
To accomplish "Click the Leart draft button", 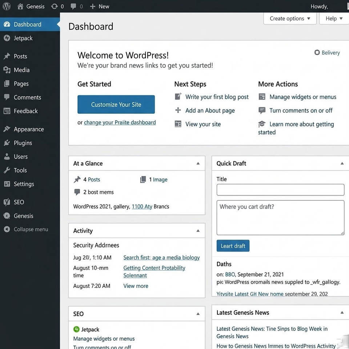I will tap(233, 246).
